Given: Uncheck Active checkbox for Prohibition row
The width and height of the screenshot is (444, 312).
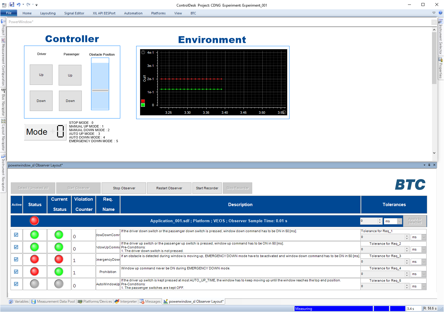Looking at the screenshot, I should (16, 272).
